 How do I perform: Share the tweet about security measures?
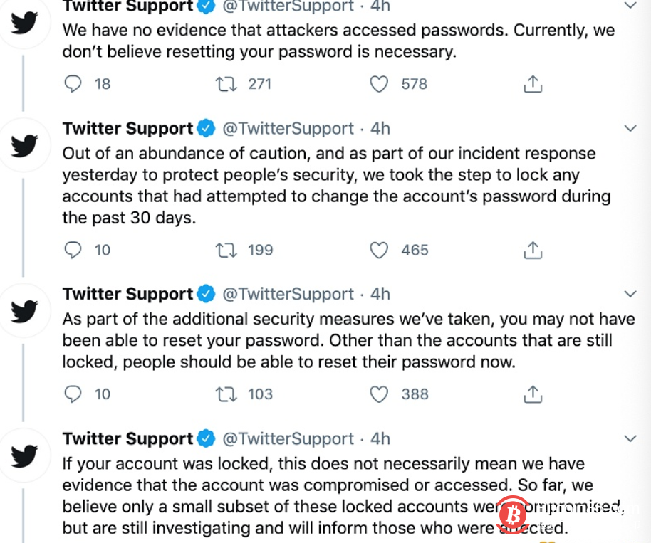[x=533, y=394]
